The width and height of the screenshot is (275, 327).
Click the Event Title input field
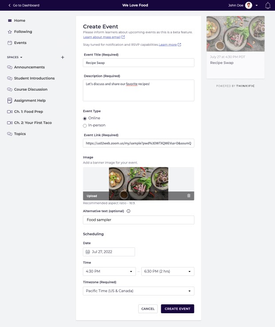pos(139,63)
